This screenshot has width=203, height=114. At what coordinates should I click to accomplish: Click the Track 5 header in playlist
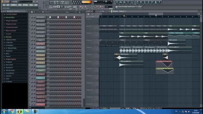[92, 50]
